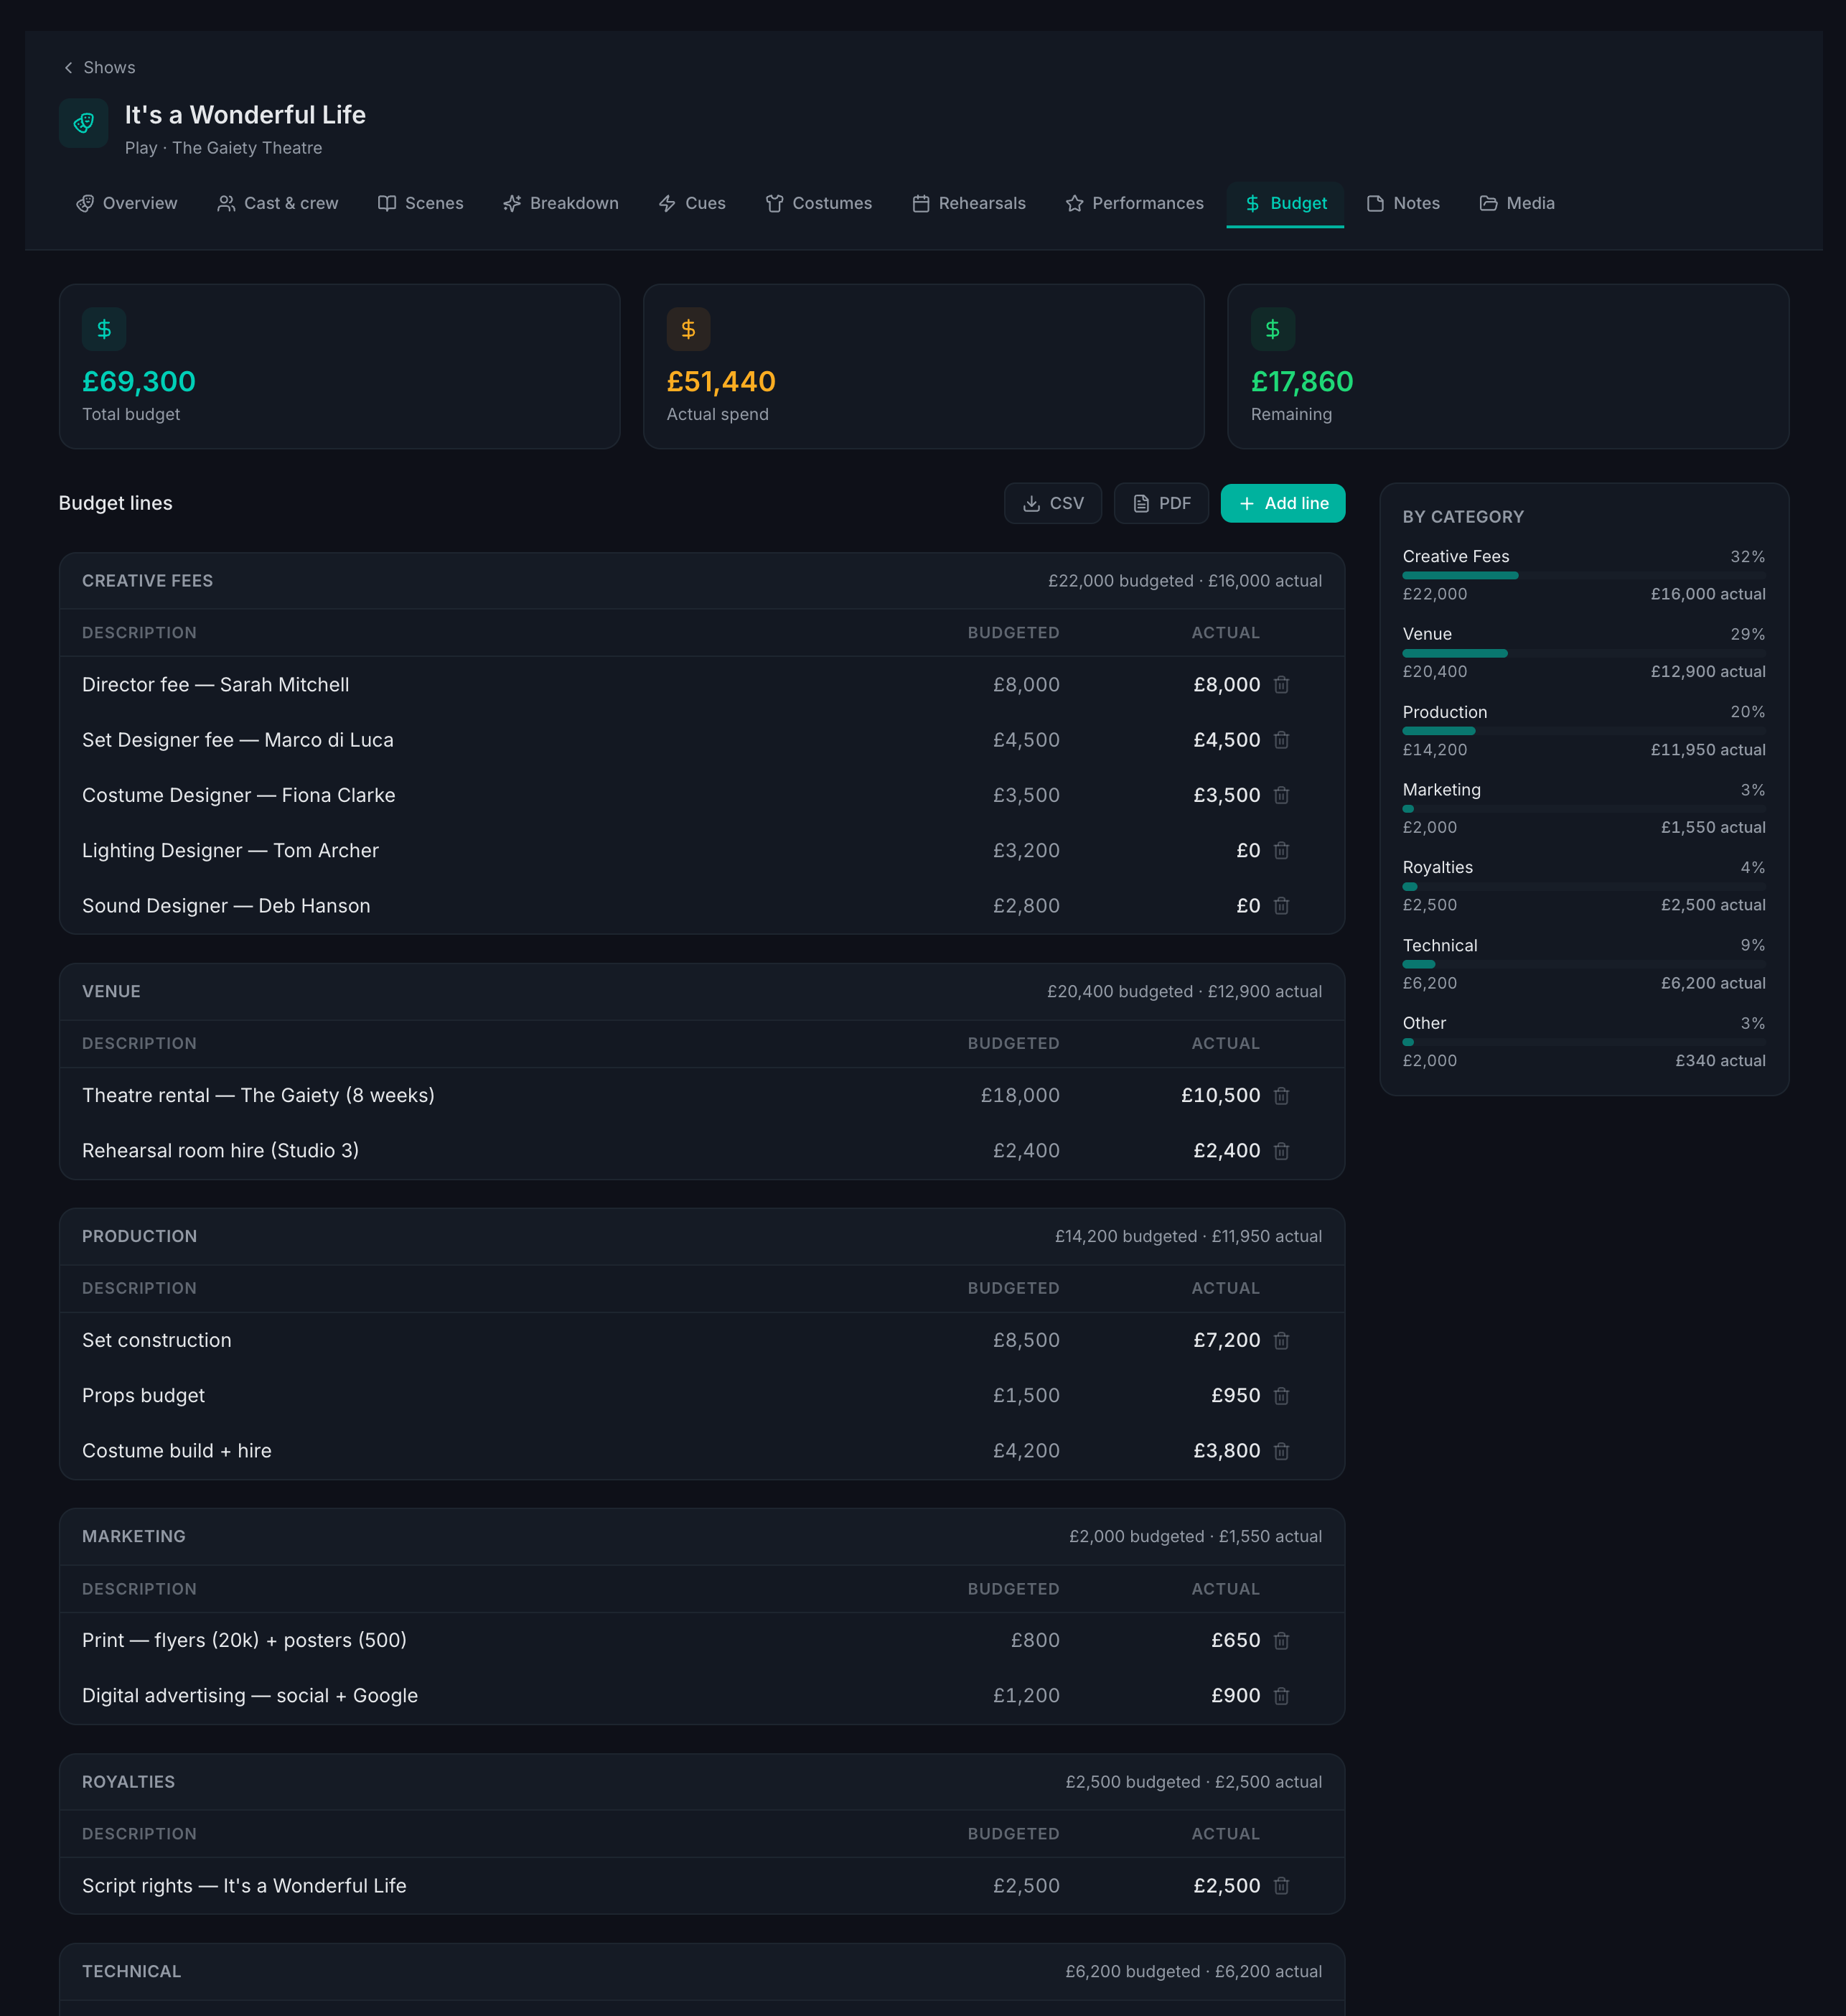Delete the Sound Designer Deb Hanson line
Viewport: 1846px width, 2016px height.
point(1281,906)
